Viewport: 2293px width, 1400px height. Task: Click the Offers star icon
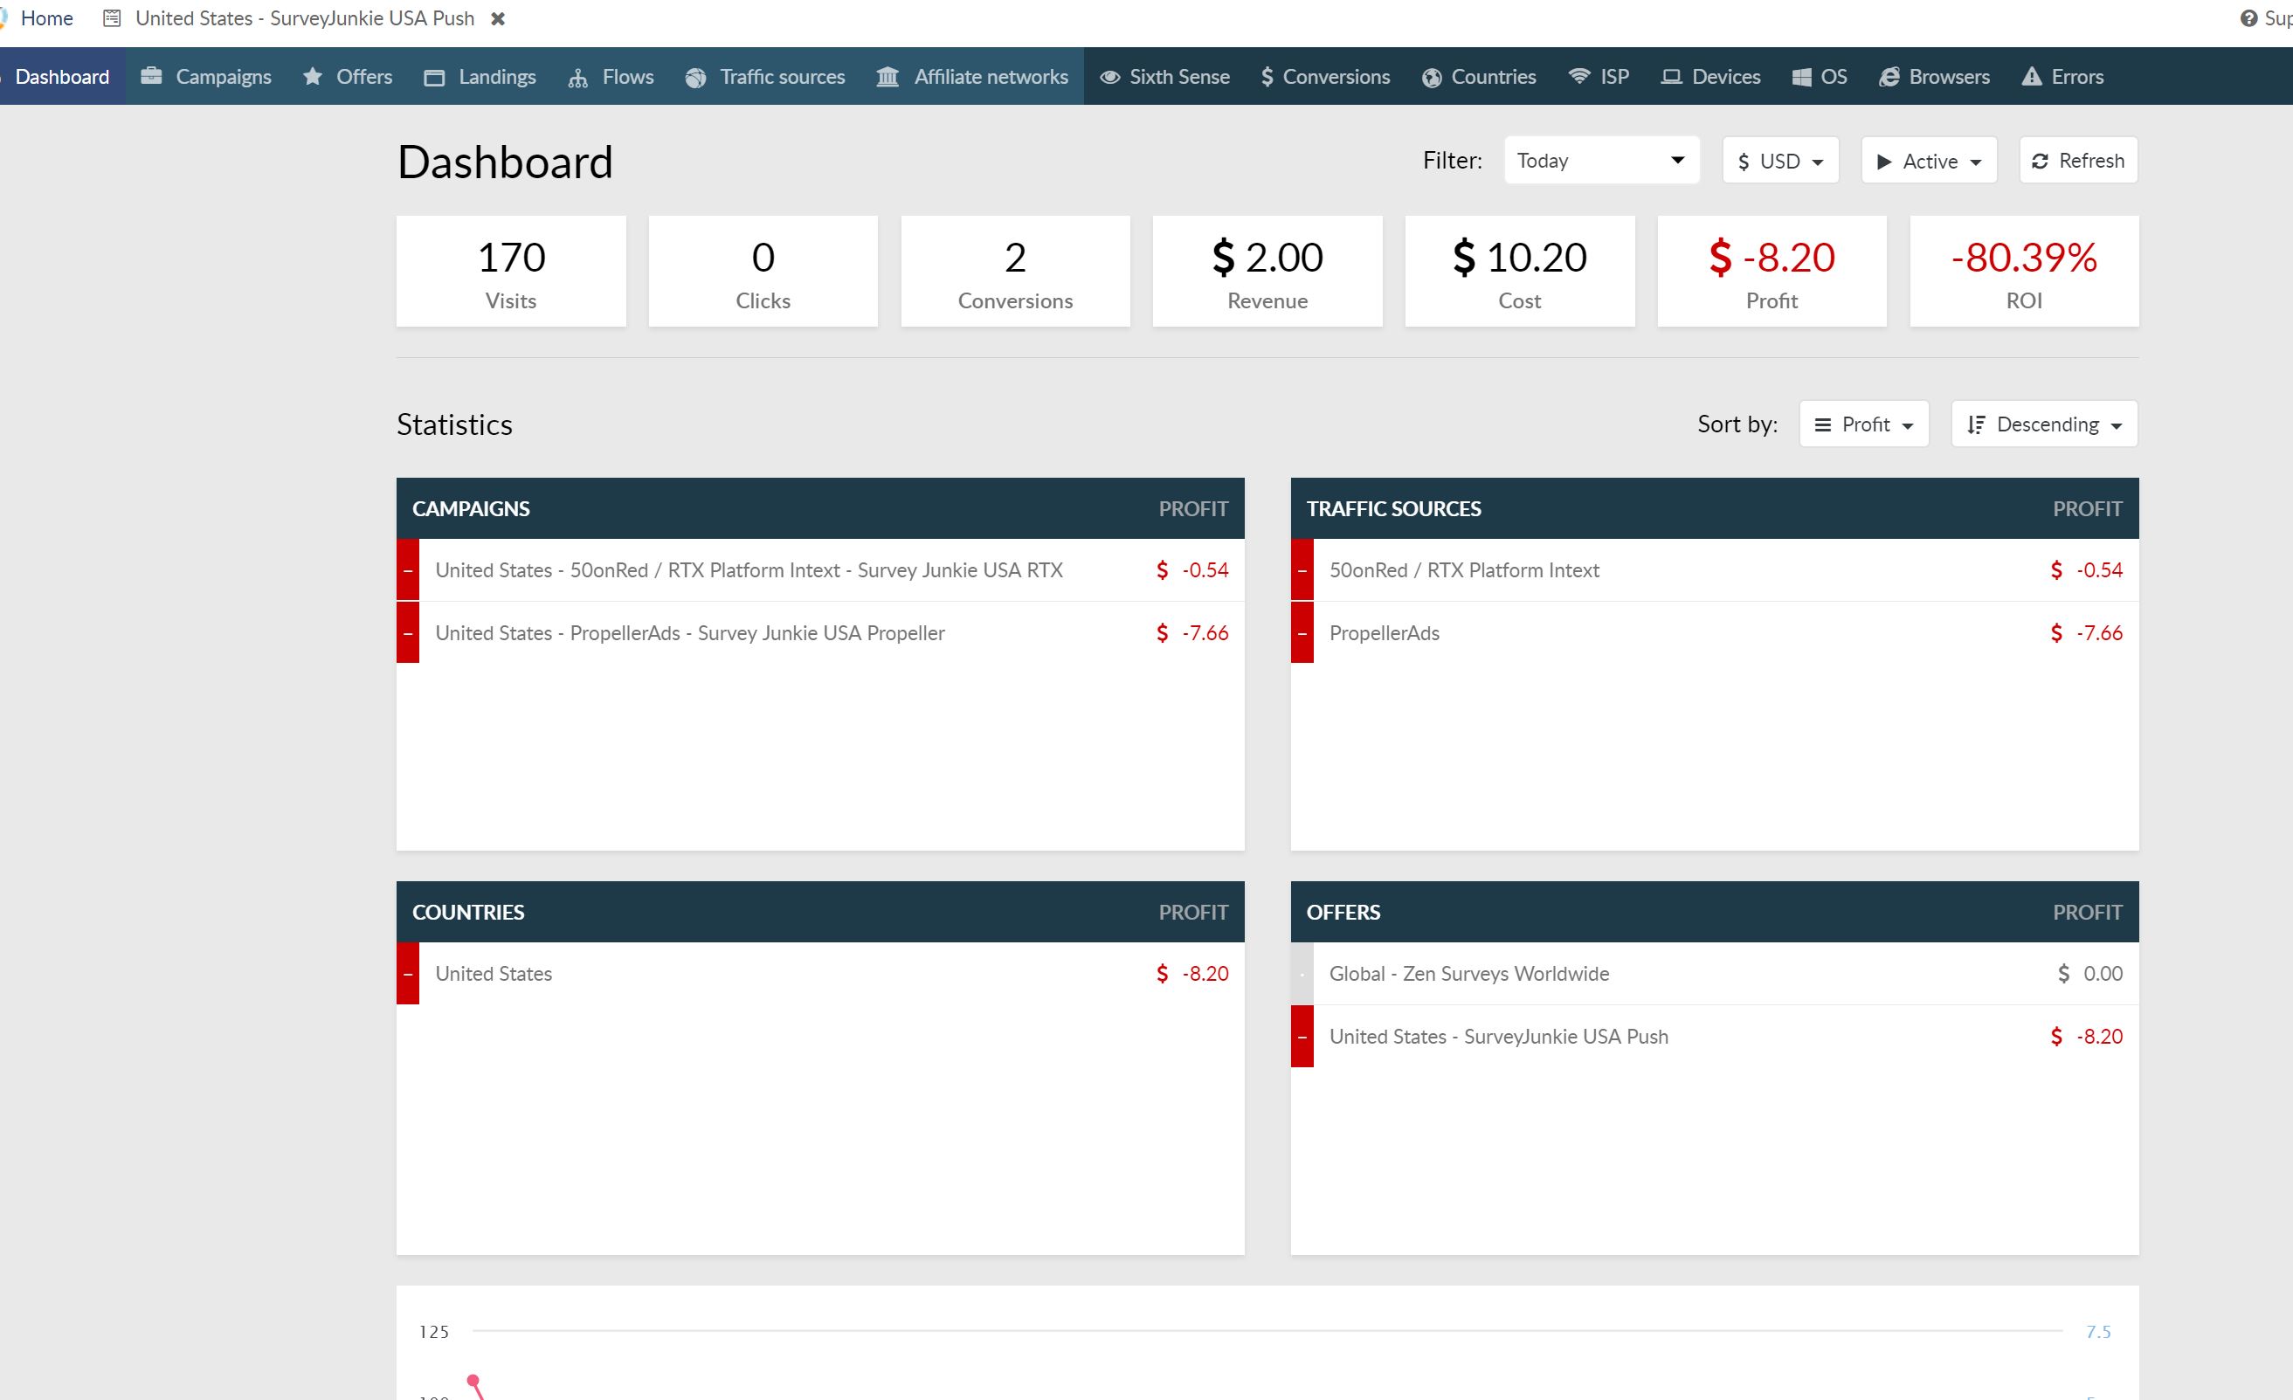(x=313, y=76)
